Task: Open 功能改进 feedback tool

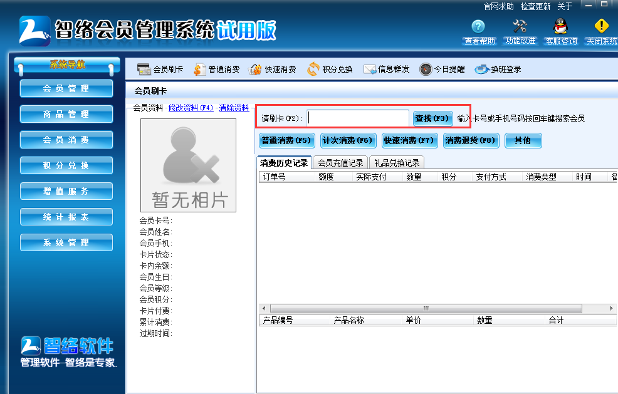Action: click(x=519, y=33)
